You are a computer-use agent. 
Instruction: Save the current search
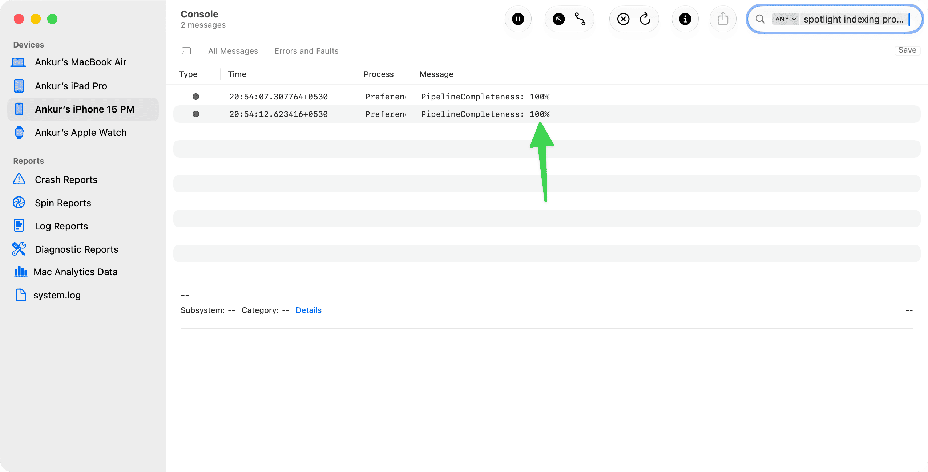pyautogui.click(x=907, y=50)
